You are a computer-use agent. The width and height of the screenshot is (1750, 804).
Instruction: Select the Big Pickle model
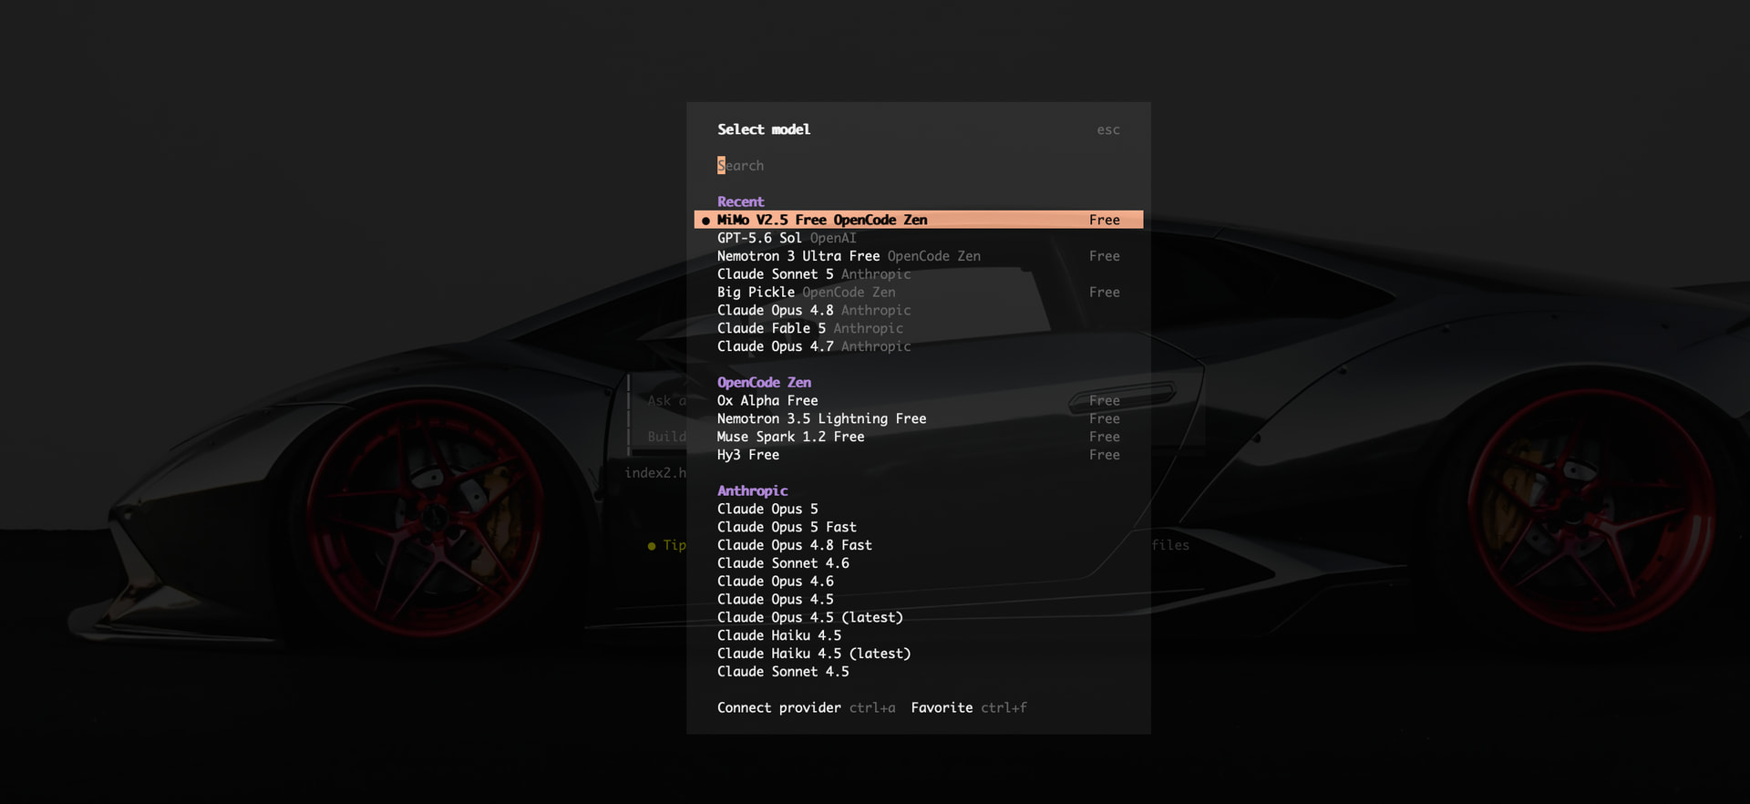[x=918, y=293]
